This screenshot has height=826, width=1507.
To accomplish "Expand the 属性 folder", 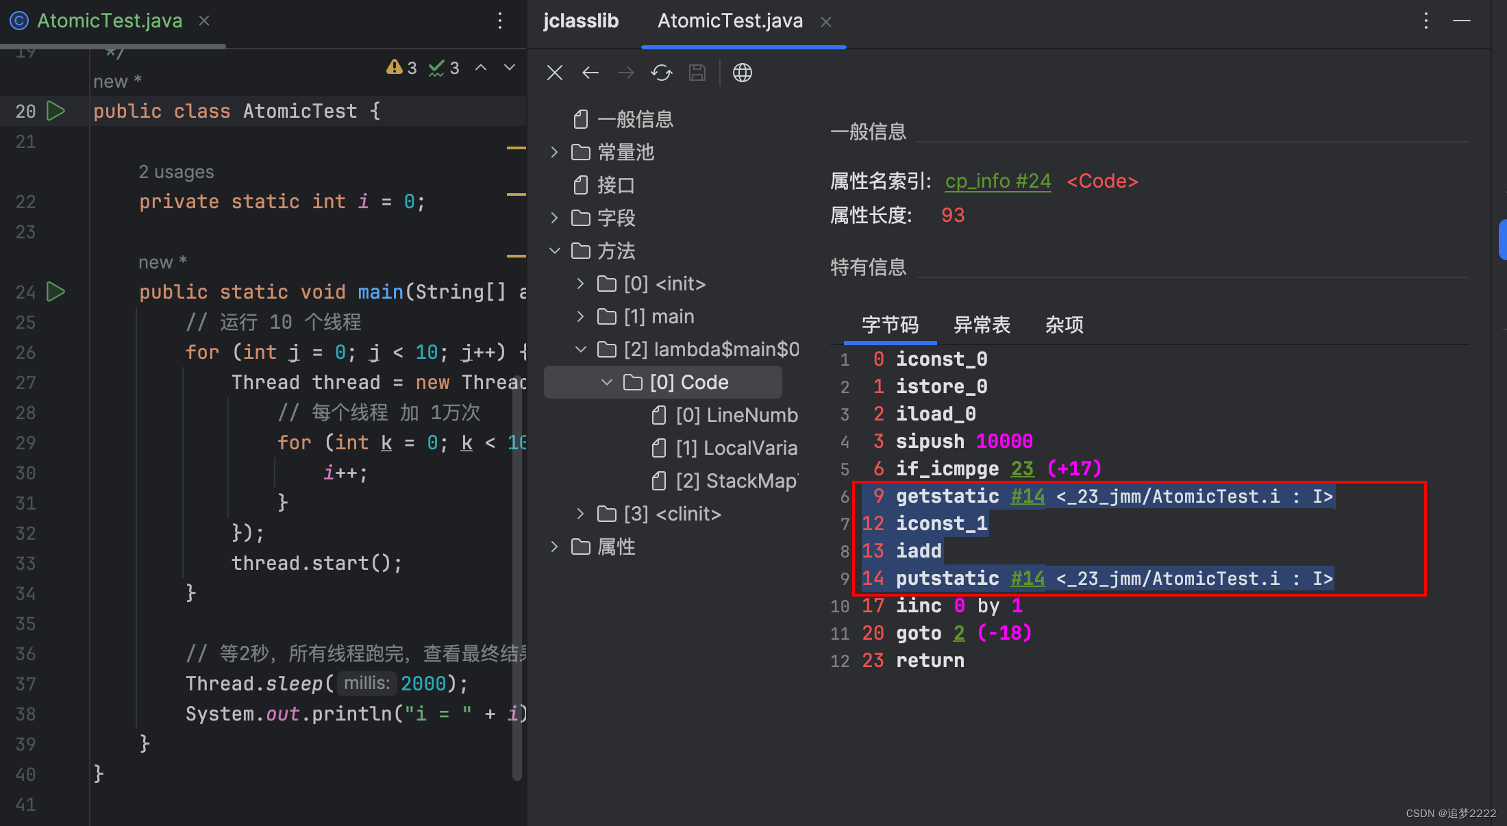I will tap(554, 547).
